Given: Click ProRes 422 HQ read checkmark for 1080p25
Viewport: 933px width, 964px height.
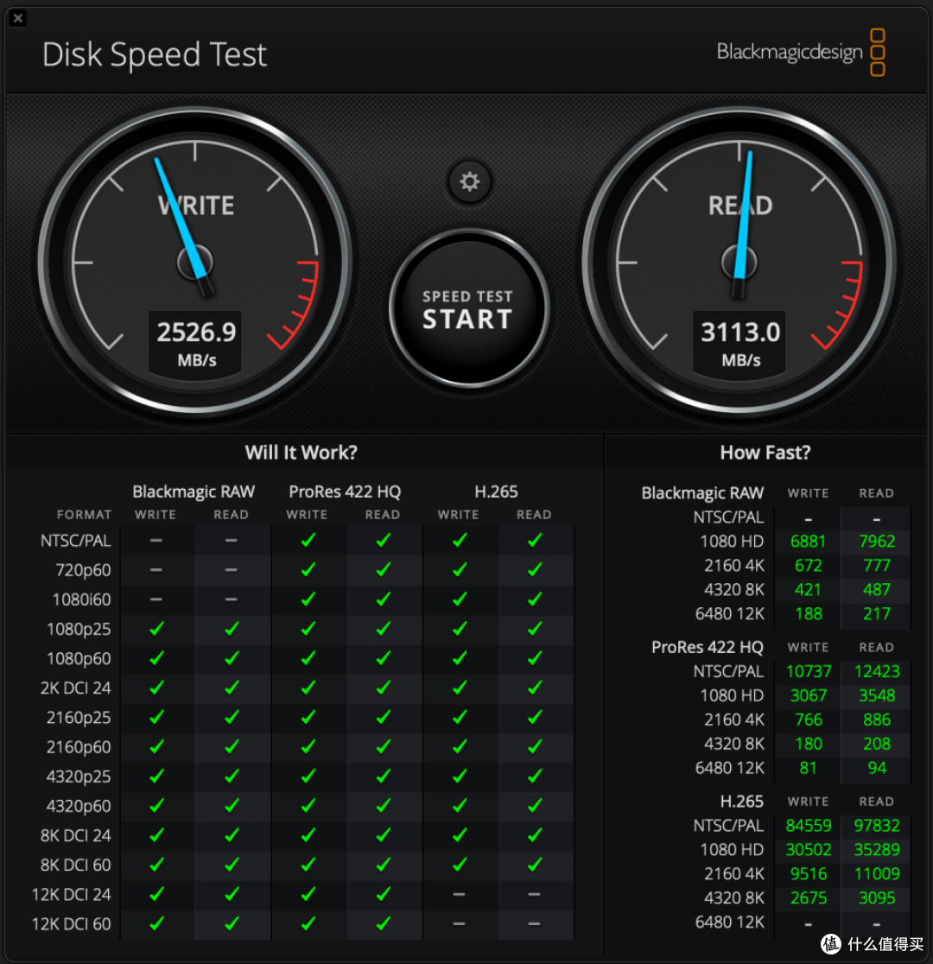Looking at the screenshot, I should (384, 629).
